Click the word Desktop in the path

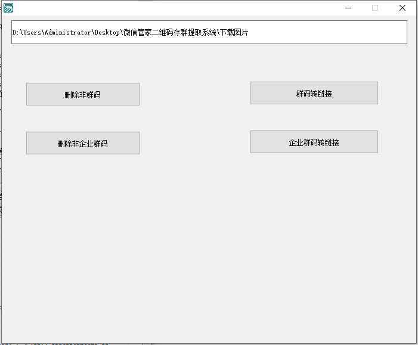(x=107, y=33)
